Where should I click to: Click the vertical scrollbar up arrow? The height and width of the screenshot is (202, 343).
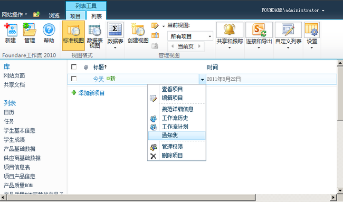[x=340, y=63]
